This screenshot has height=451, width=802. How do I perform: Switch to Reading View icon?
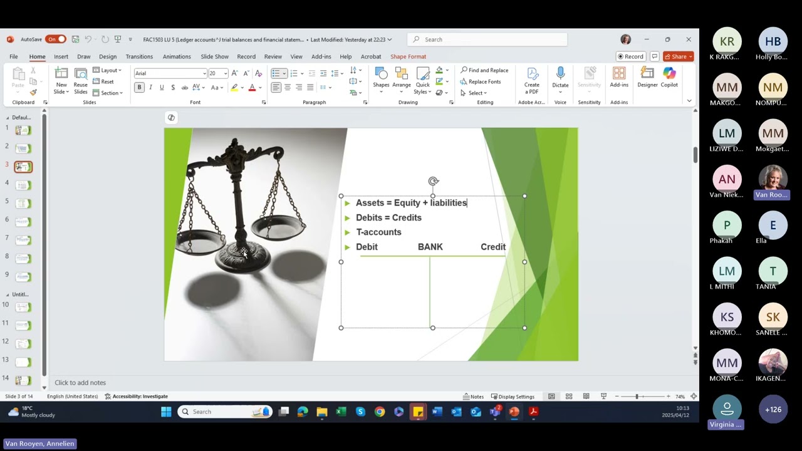point(586,397)
